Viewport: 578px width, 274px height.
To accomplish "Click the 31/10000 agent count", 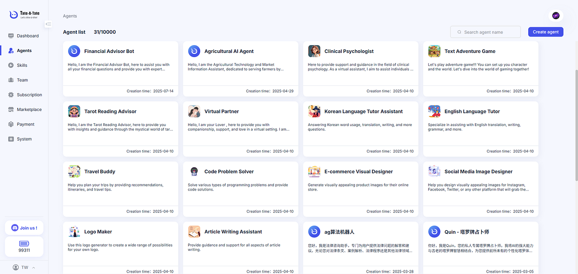I will click(105, 32).
